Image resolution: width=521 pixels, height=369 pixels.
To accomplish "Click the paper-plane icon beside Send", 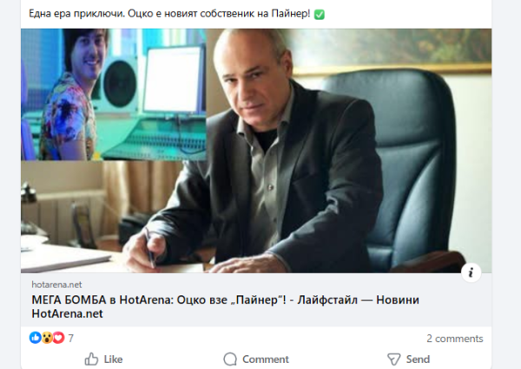I will 393,359.
